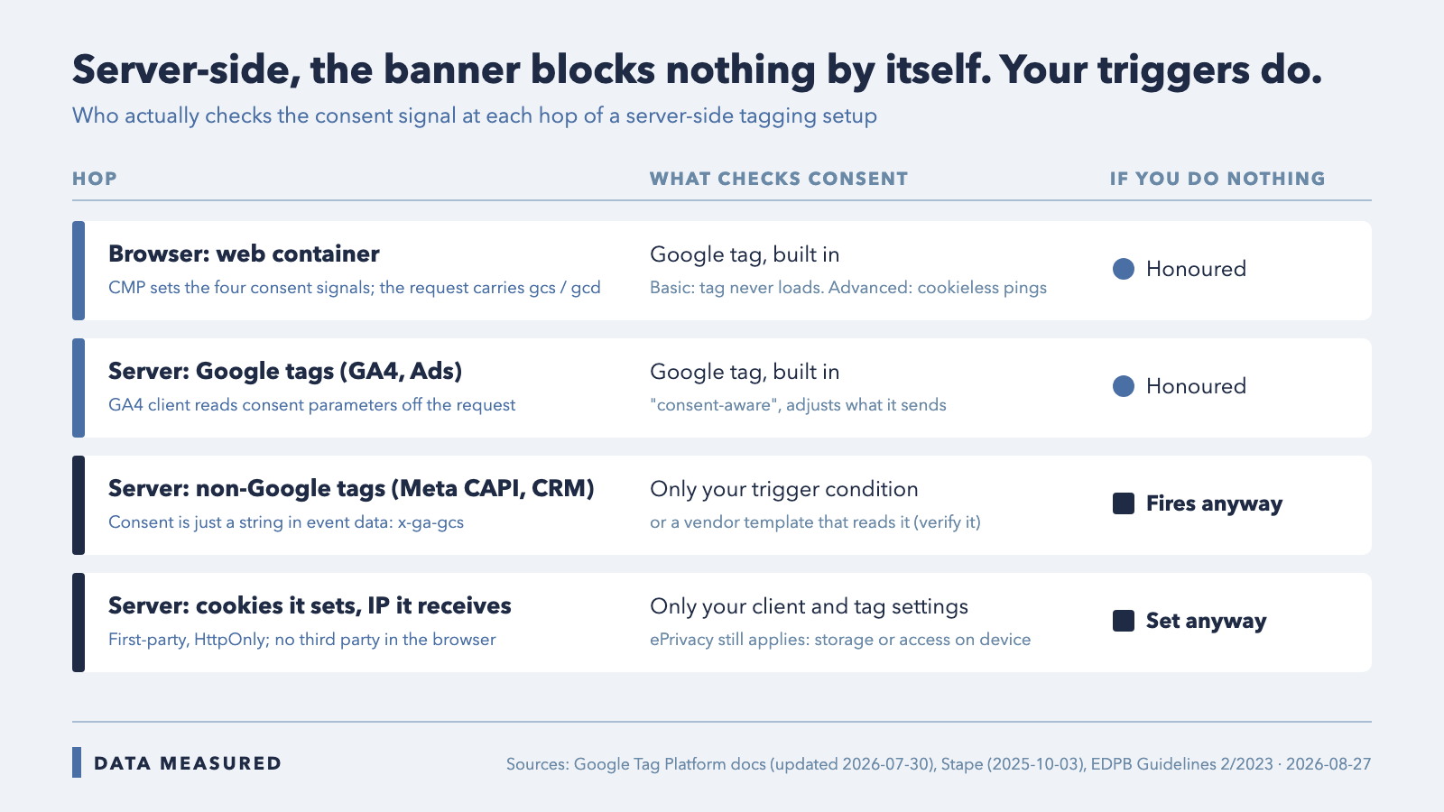1444x812 pixels.
Task: Click the dark accent bar of cookies row
Action: coord(79,623)
